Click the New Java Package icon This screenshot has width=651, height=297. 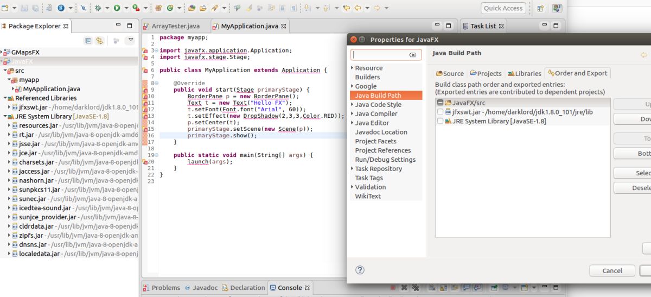[x=158, y=8]
